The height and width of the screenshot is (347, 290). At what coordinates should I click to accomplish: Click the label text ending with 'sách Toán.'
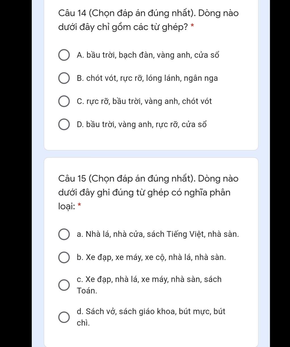[149, 285]
